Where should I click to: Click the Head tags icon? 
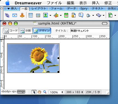tap(88, 15)
